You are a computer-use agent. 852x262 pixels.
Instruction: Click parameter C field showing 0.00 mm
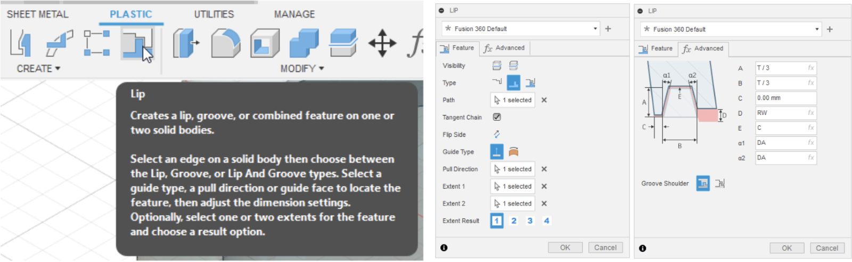[x=786, y=98]
